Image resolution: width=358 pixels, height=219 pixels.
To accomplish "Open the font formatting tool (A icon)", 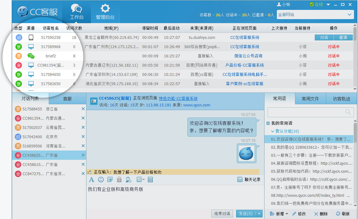I will point(91,180).
